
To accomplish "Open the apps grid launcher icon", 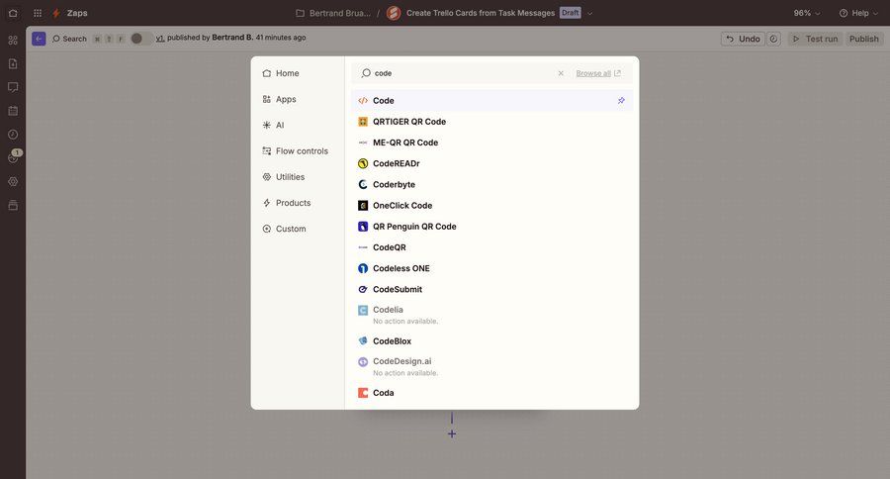I will (x=38, y=13).
